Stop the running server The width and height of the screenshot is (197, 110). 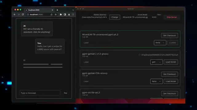pos(172,17)
